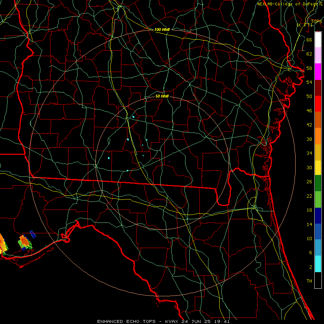Click the light pink legend swatch
Image resolution: width=324 pixels, height=324 pixels.
[318, 55]
